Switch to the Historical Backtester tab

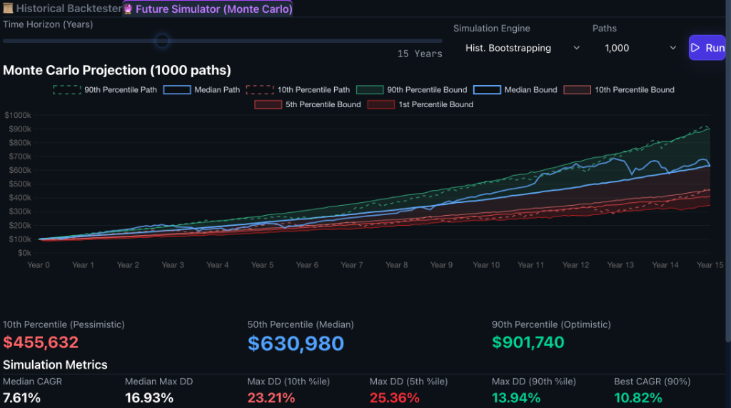[62, 9]
